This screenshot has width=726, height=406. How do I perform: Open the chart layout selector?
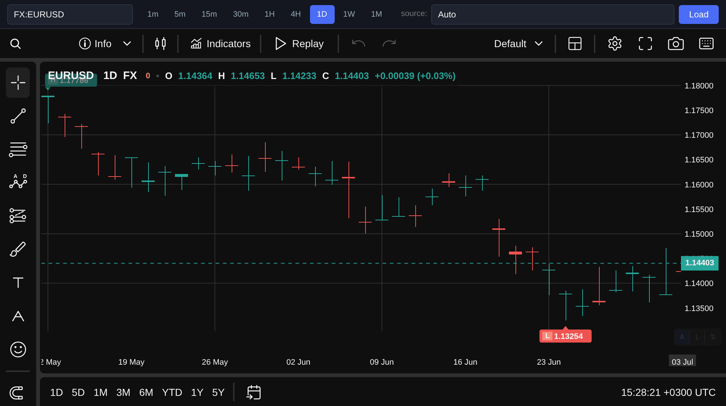point(575,44)
